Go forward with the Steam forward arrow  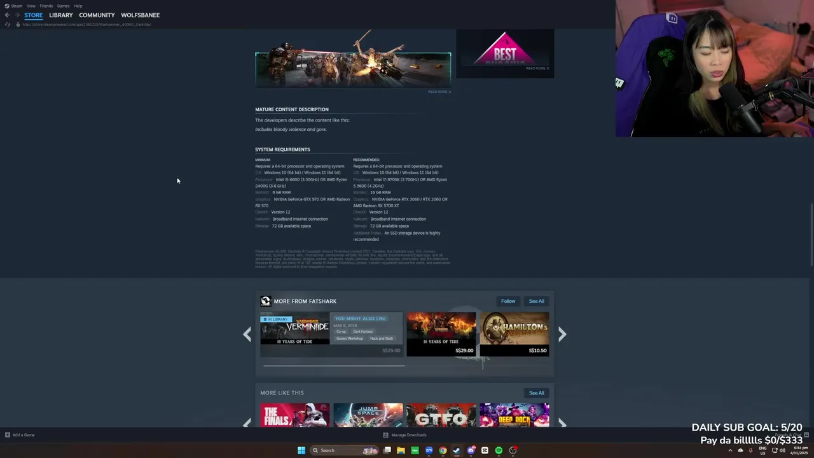click(x=17, y=15)
